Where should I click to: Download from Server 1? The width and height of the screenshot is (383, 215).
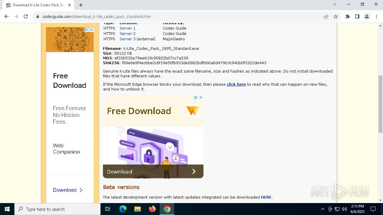[127, 28]
